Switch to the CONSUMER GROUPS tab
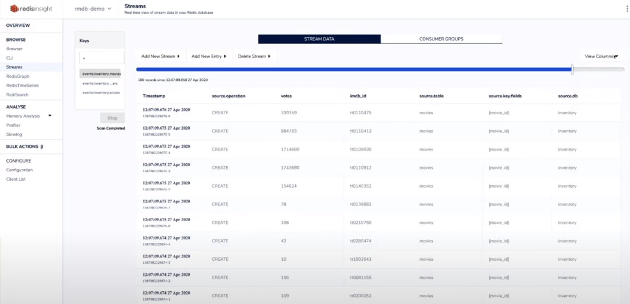This screenshot has width=630, height=304. pyautogui.click(x=441, y=39)
